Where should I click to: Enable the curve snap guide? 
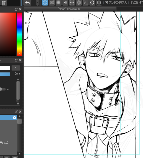(x=85, y=3)
